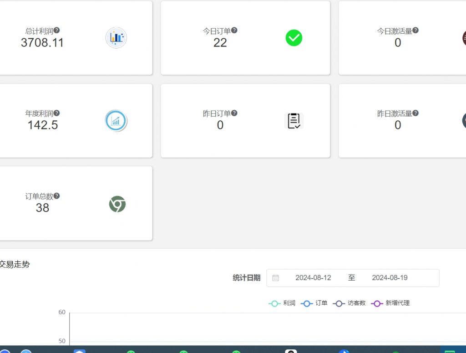Screen dimensions: 466x353
Task: Click the 总计利润 value 3708.11
Action: coord(42,43)
